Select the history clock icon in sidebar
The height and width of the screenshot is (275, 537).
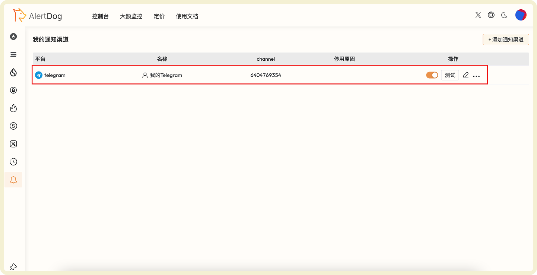coord(13,162)
